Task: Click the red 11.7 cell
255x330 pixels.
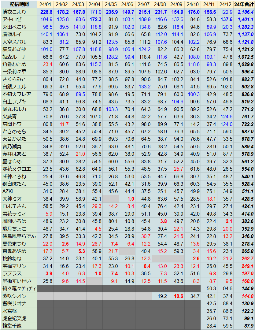Action: pyautogui.click(x=62, y=124)
